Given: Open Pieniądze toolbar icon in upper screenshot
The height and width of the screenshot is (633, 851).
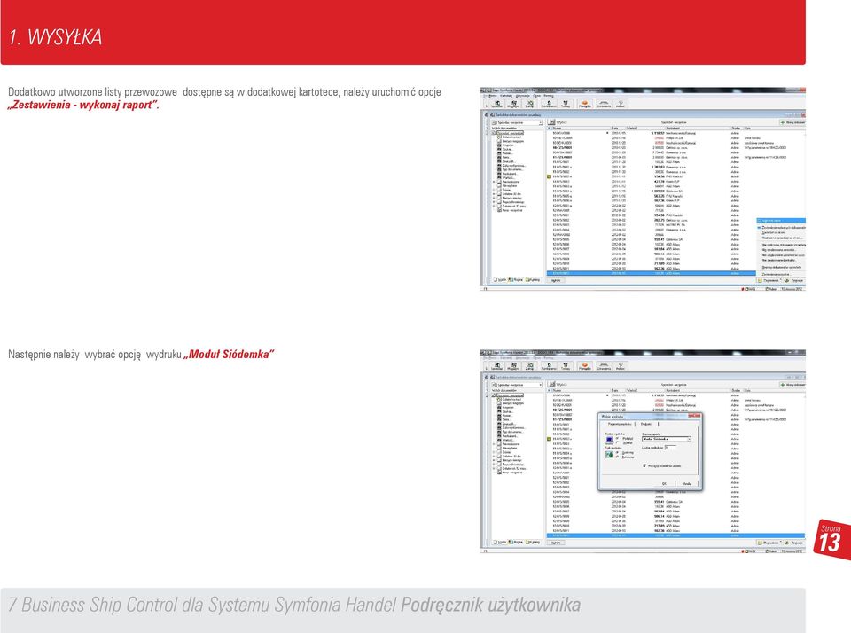Looking at the screenshot, I should [x=584, y=103].
